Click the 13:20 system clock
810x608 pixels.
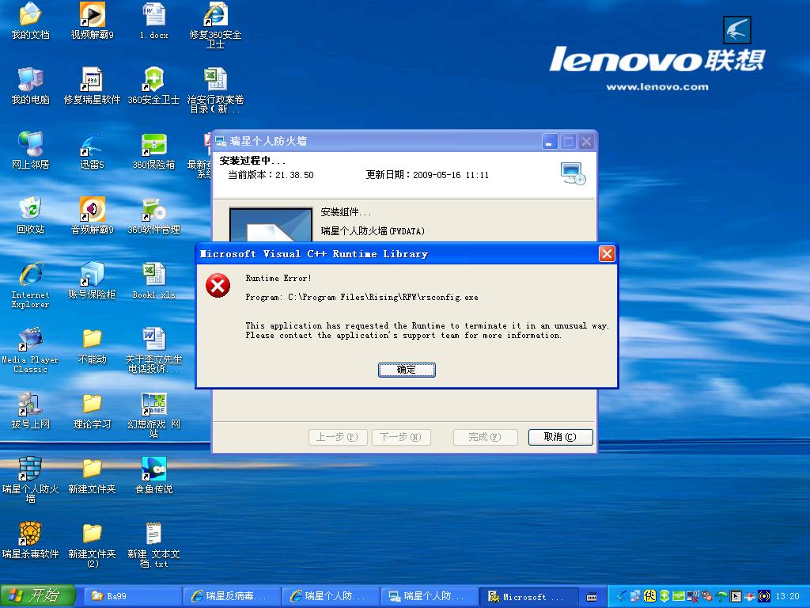(788, 596)
